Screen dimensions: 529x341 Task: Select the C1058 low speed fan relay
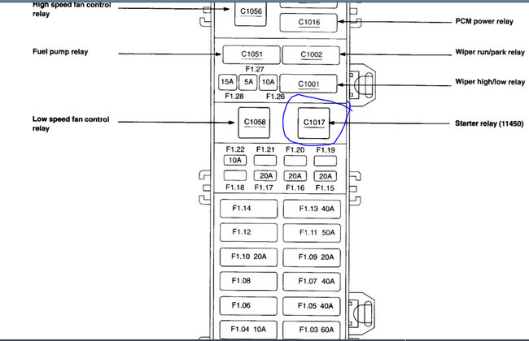pos(254,123)
